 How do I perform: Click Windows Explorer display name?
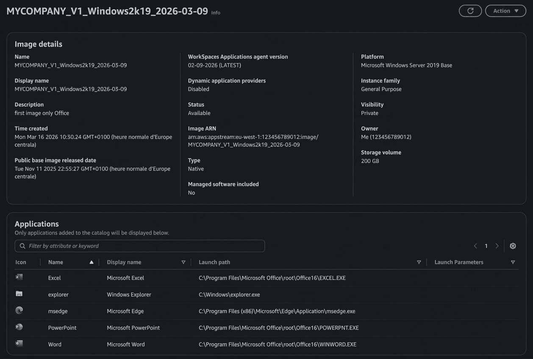(x=129, y=295)
